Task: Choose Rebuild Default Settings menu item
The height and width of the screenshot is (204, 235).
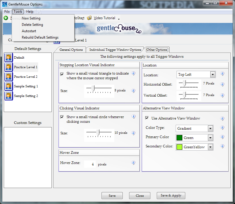Action: (43, 37)
